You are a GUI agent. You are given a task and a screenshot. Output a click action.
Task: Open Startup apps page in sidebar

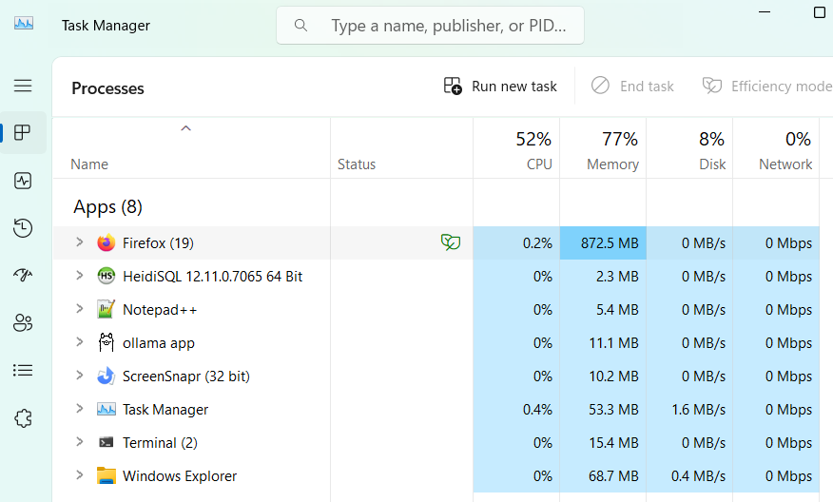(x=23, y=276)
